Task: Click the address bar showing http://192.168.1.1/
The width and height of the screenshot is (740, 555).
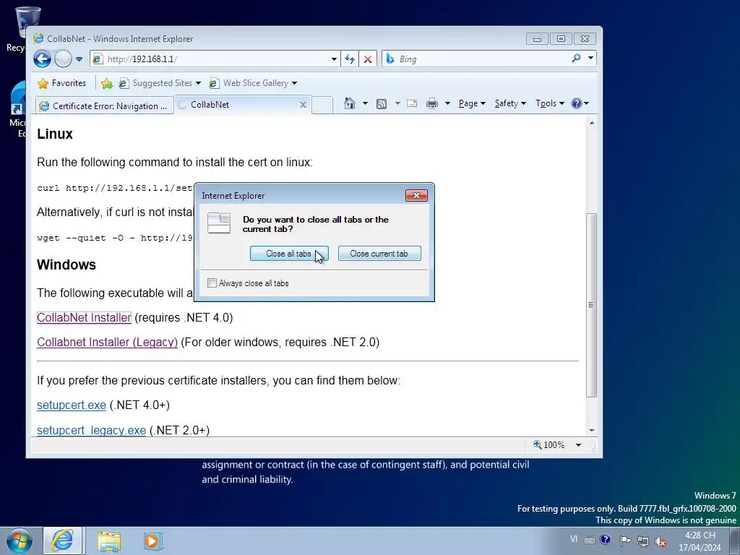Action: [x=212, y=59]
